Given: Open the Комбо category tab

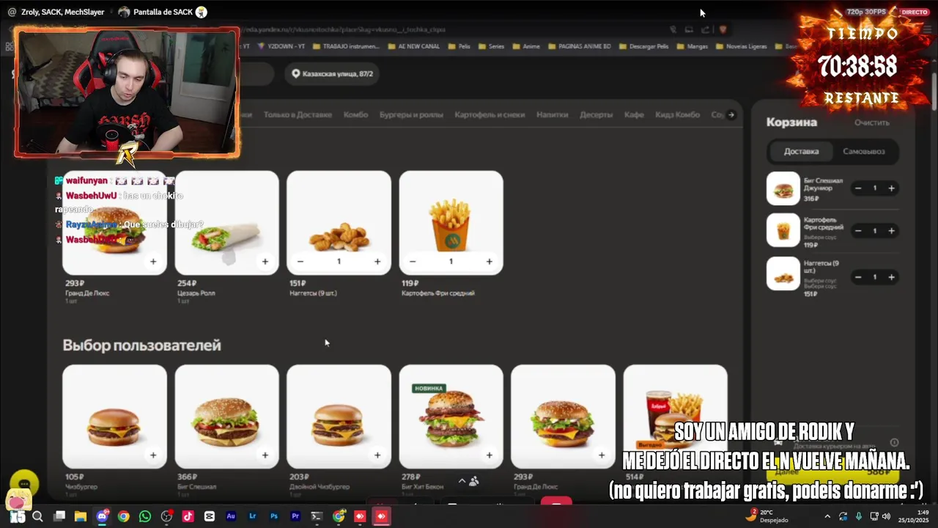Looking at the screenshot, I should 355,114.
